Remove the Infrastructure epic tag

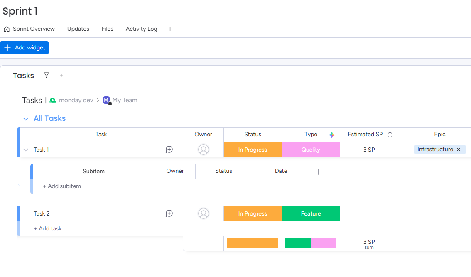(x=459, y=149)
